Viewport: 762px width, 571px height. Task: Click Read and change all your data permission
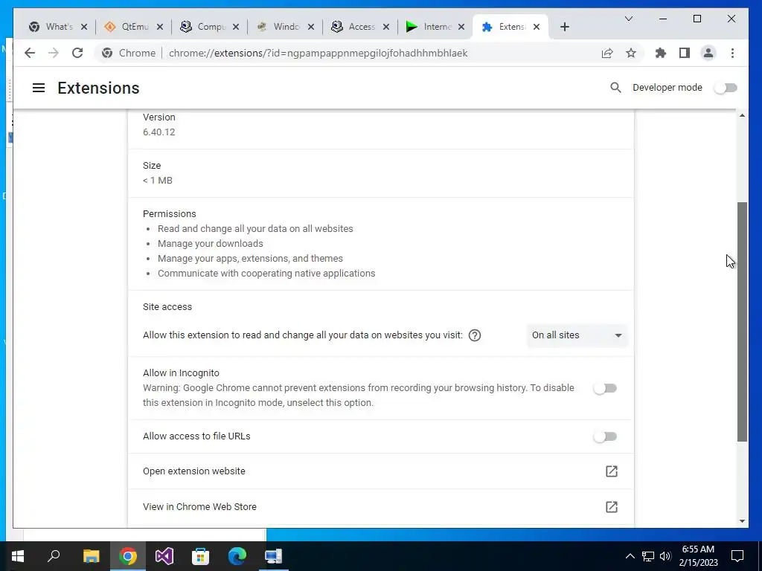click(255, 229)
